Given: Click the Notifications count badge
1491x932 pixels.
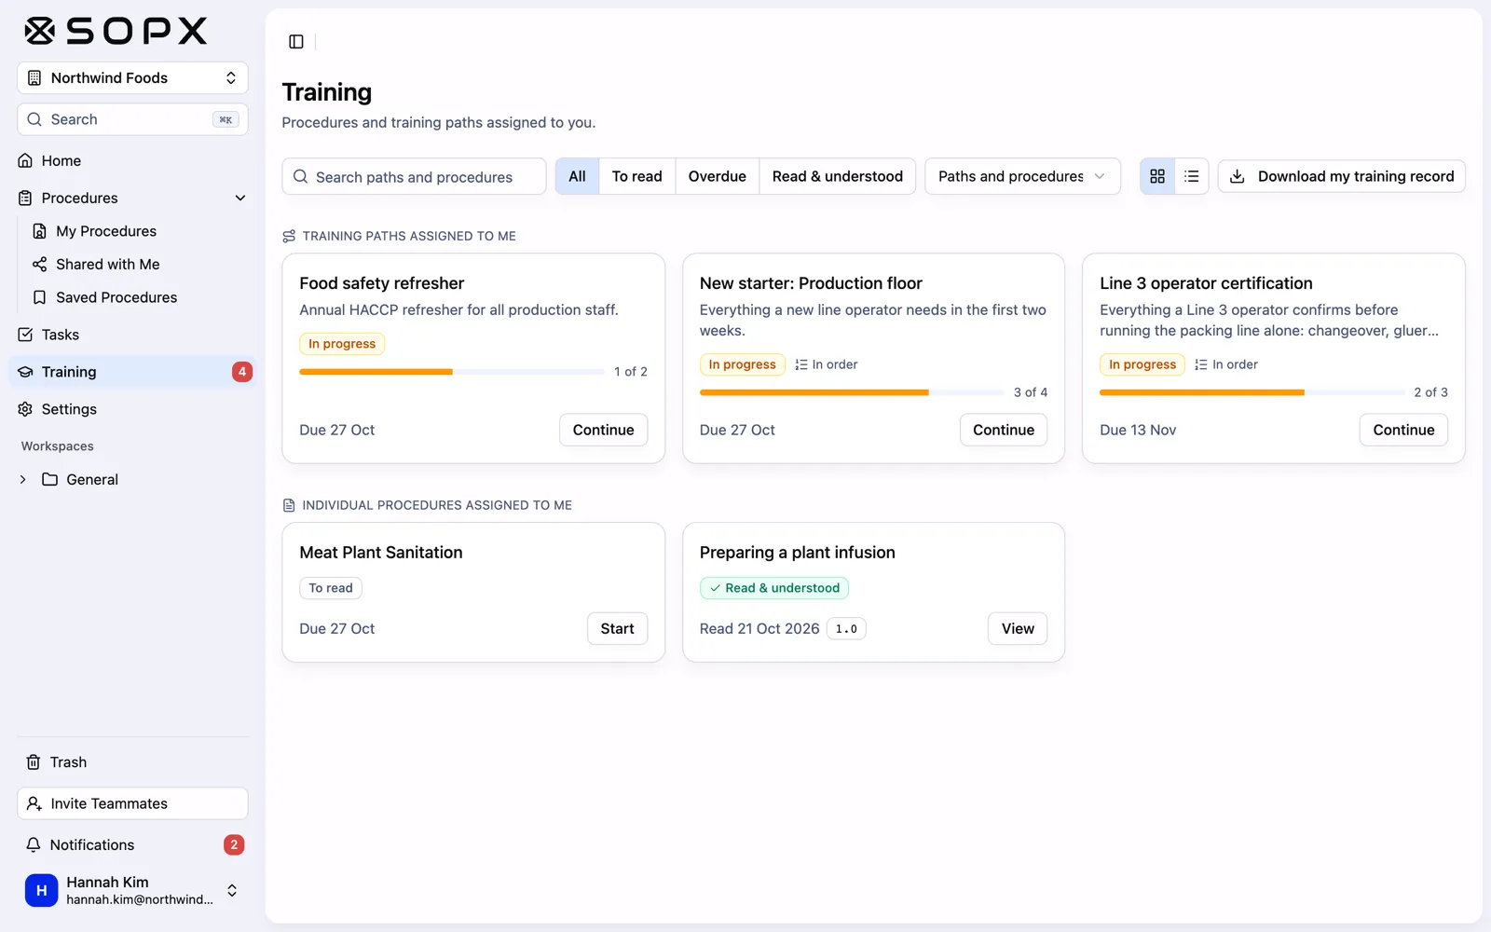Looking at the screenshot, I should click(x=234, y=844).
